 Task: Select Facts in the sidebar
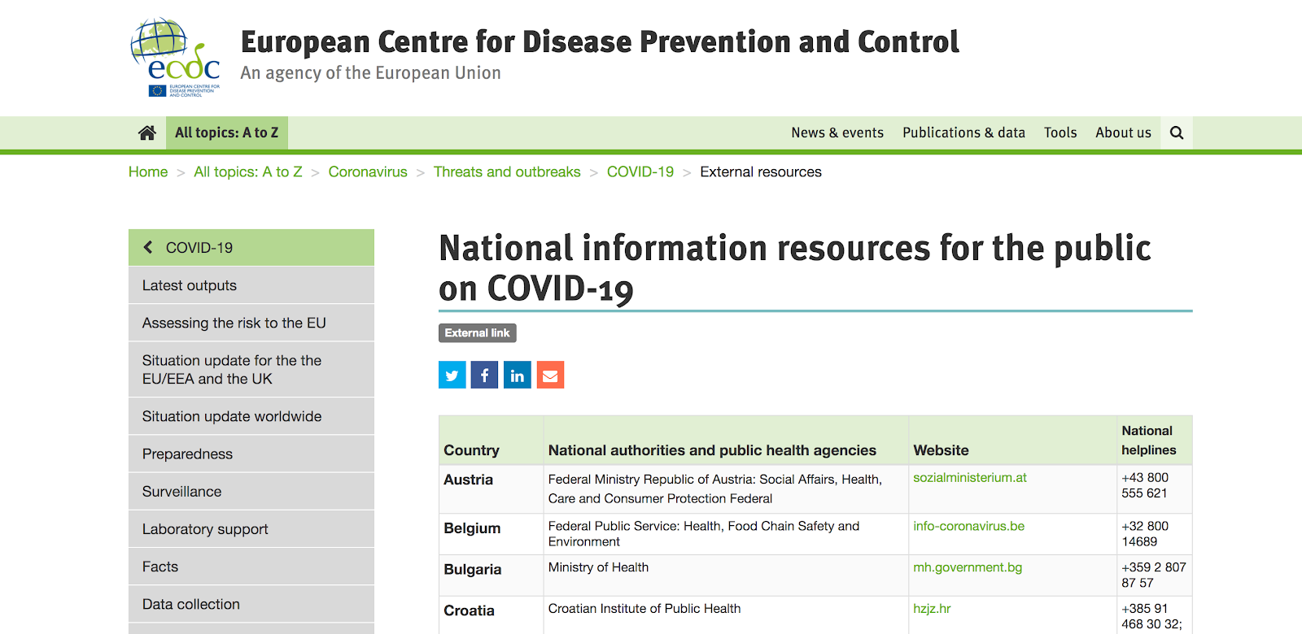click(x=251, y=567)
